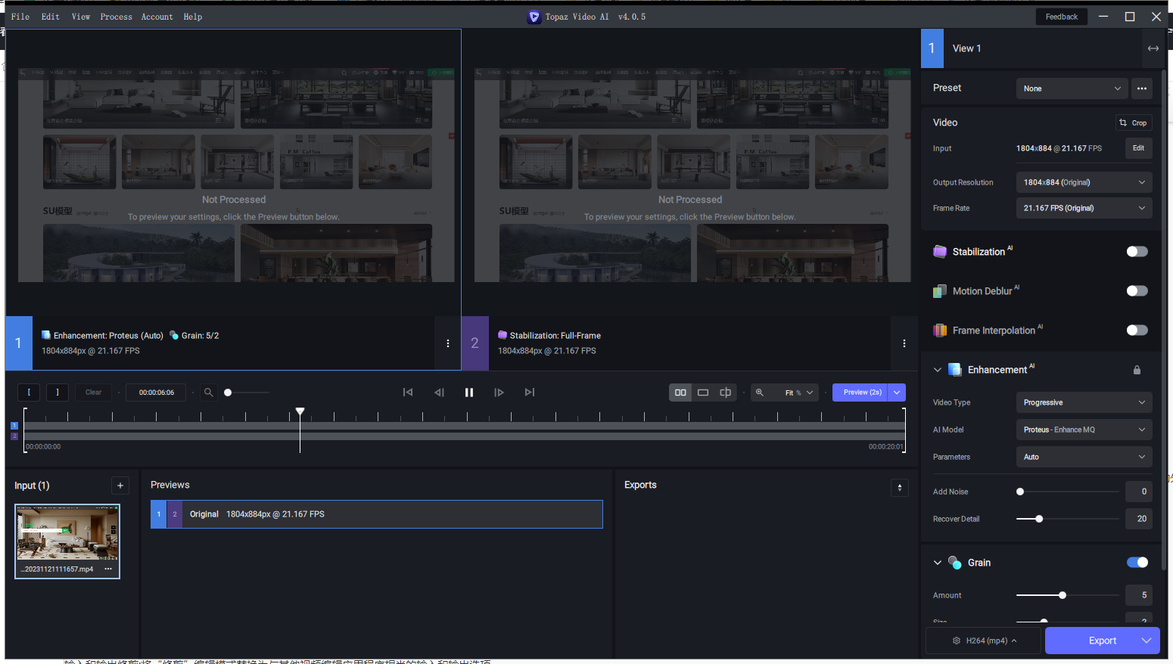Enable the Motion Deblur toggle
The height and width of the screenshot is (664, 1173).
1137,291
